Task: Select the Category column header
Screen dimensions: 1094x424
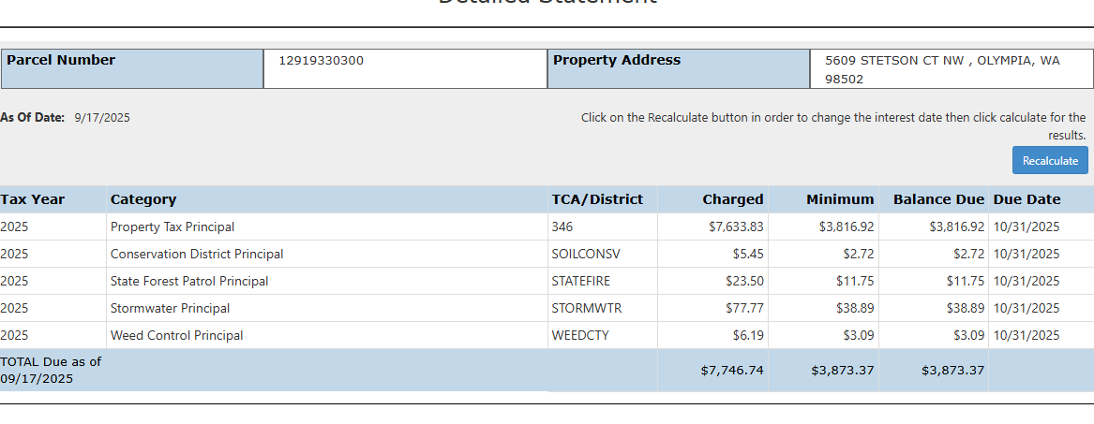Action: pos(143,199)
